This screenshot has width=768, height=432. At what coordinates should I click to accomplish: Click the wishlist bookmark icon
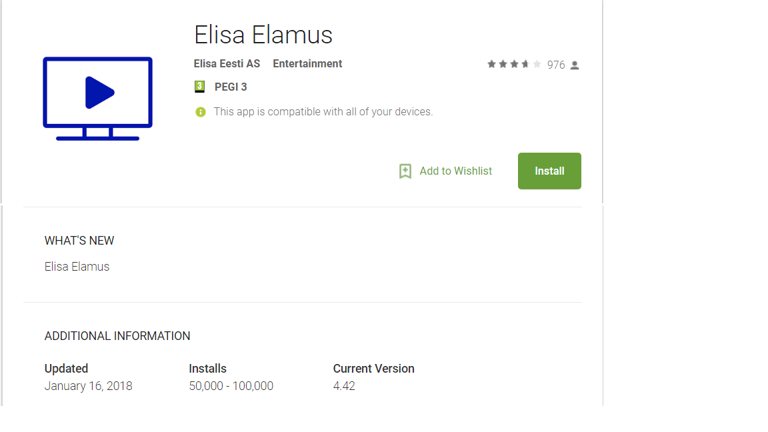tap(405, 171)
